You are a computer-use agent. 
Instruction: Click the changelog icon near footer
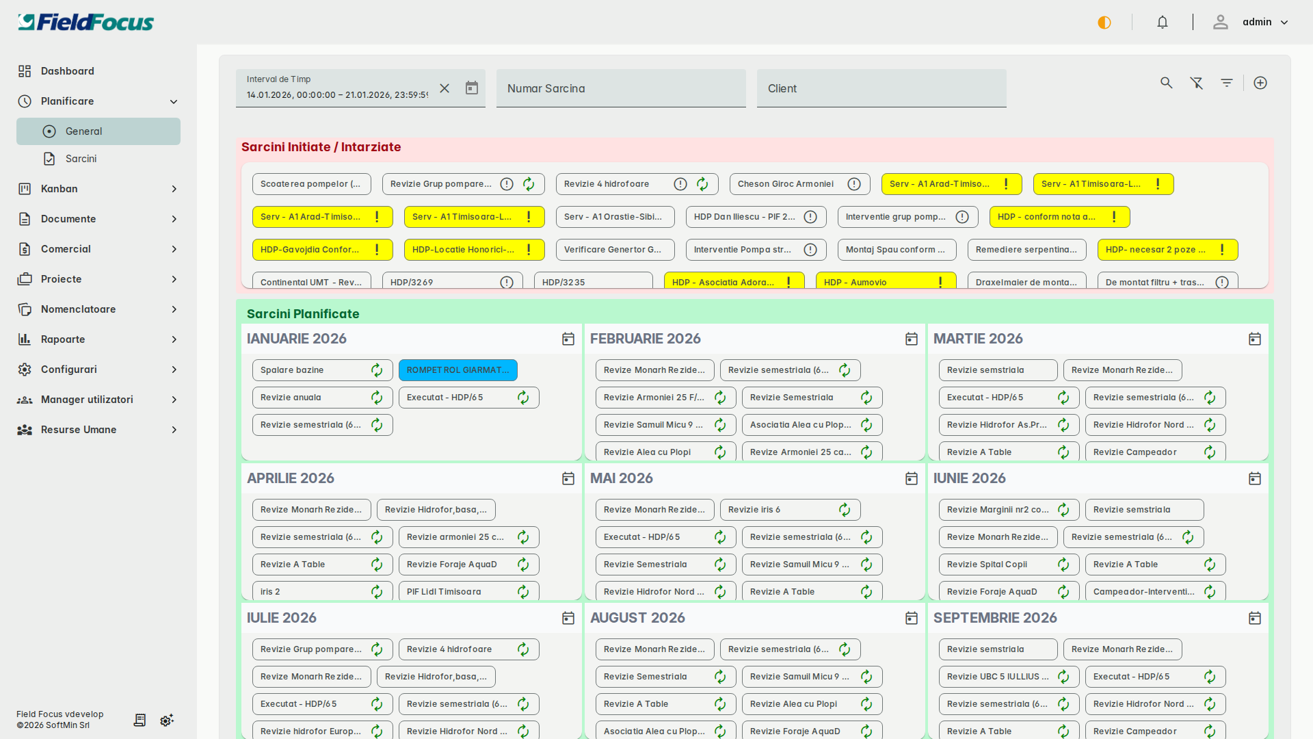[140, 720]
